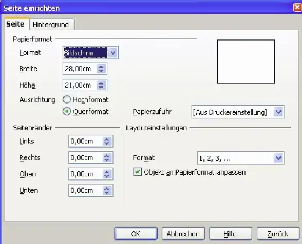This screenshot has width=302, height=244.
Task: Click into the Breite width field
Action: coord(80,69)
